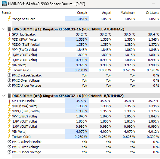Click the HWiNFO app icon in title bar
The height and width of the screenshot is (159, 160).
pyautogui.click(x=4, y=4)
